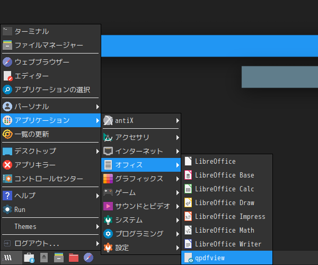Click the File Manager icon (ファイルマネージャー)
318x265 pixels.
coord(7,45)
